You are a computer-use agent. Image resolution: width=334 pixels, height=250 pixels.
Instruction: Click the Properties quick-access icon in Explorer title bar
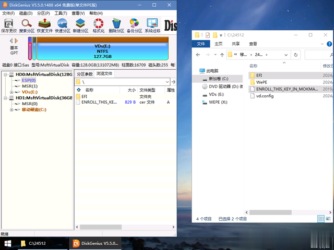pos(208,35)
